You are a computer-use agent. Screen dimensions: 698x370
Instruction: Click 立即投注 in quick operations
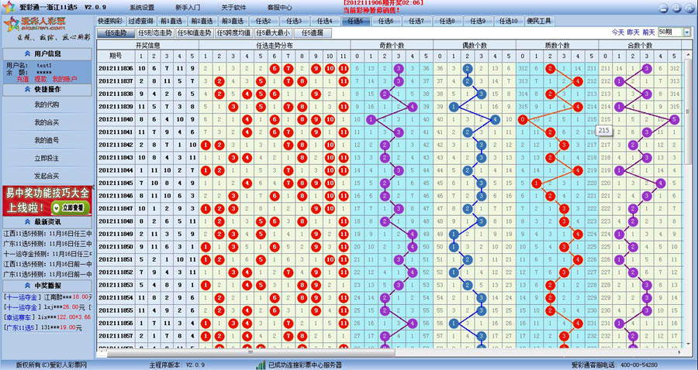point(47,158)
